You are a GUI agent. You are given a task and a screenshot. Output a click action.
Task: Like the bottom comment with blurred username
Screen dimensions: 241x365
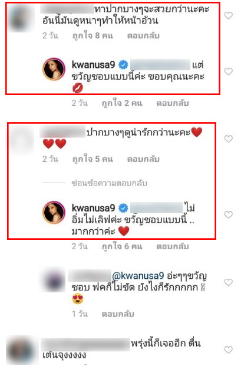[x=229, y=350]
